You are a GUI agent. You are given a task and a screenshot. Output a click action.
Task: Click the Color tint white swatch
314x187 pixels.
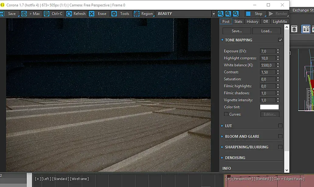(269, 107)
